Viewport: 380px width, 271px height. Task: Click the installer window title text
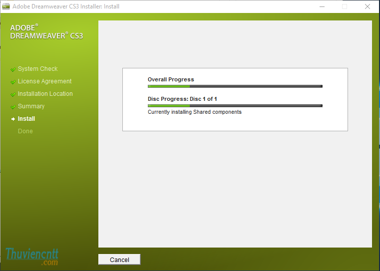66,6
